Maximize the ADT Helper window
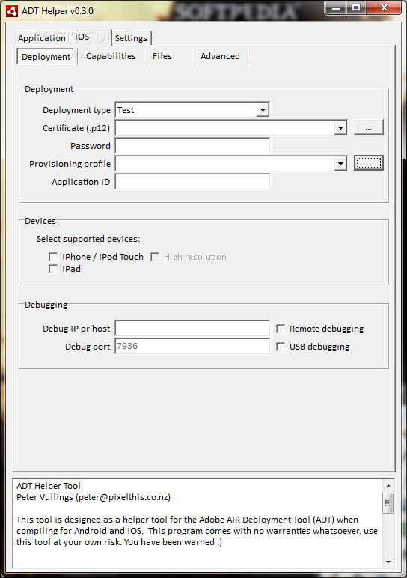The image size is (407, 578). (356, 7)
